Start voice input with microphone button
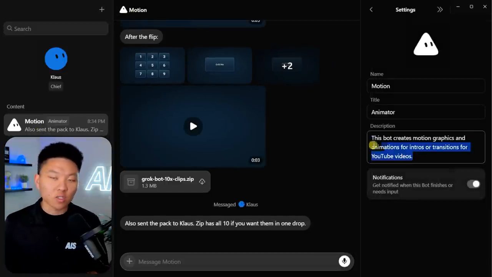The width and height of the screenshot is (492, 277). coord(344,261)
